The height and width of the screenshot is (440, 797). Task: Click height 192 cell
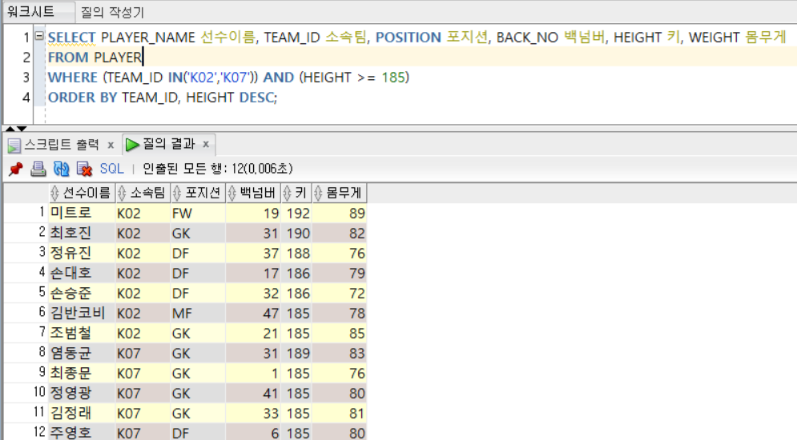point(296,213)
